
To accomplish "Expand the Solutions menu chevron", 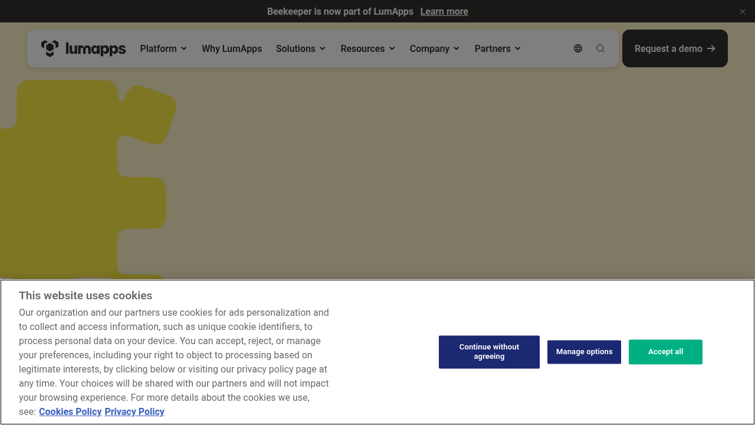I will pos(323,48).
